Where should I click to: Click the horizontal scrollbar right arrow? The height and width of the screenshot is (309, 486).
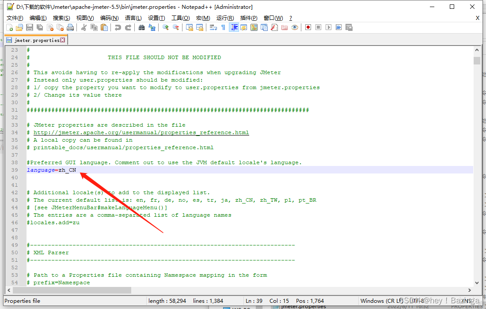coord(470,290)
